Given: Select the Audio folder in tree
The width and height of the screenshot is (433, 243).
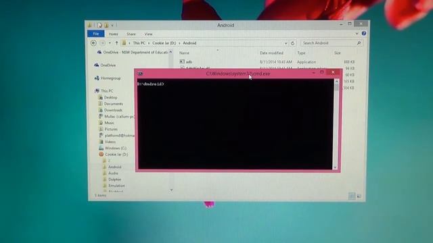Looking at the screenshot, I should 113,173.
